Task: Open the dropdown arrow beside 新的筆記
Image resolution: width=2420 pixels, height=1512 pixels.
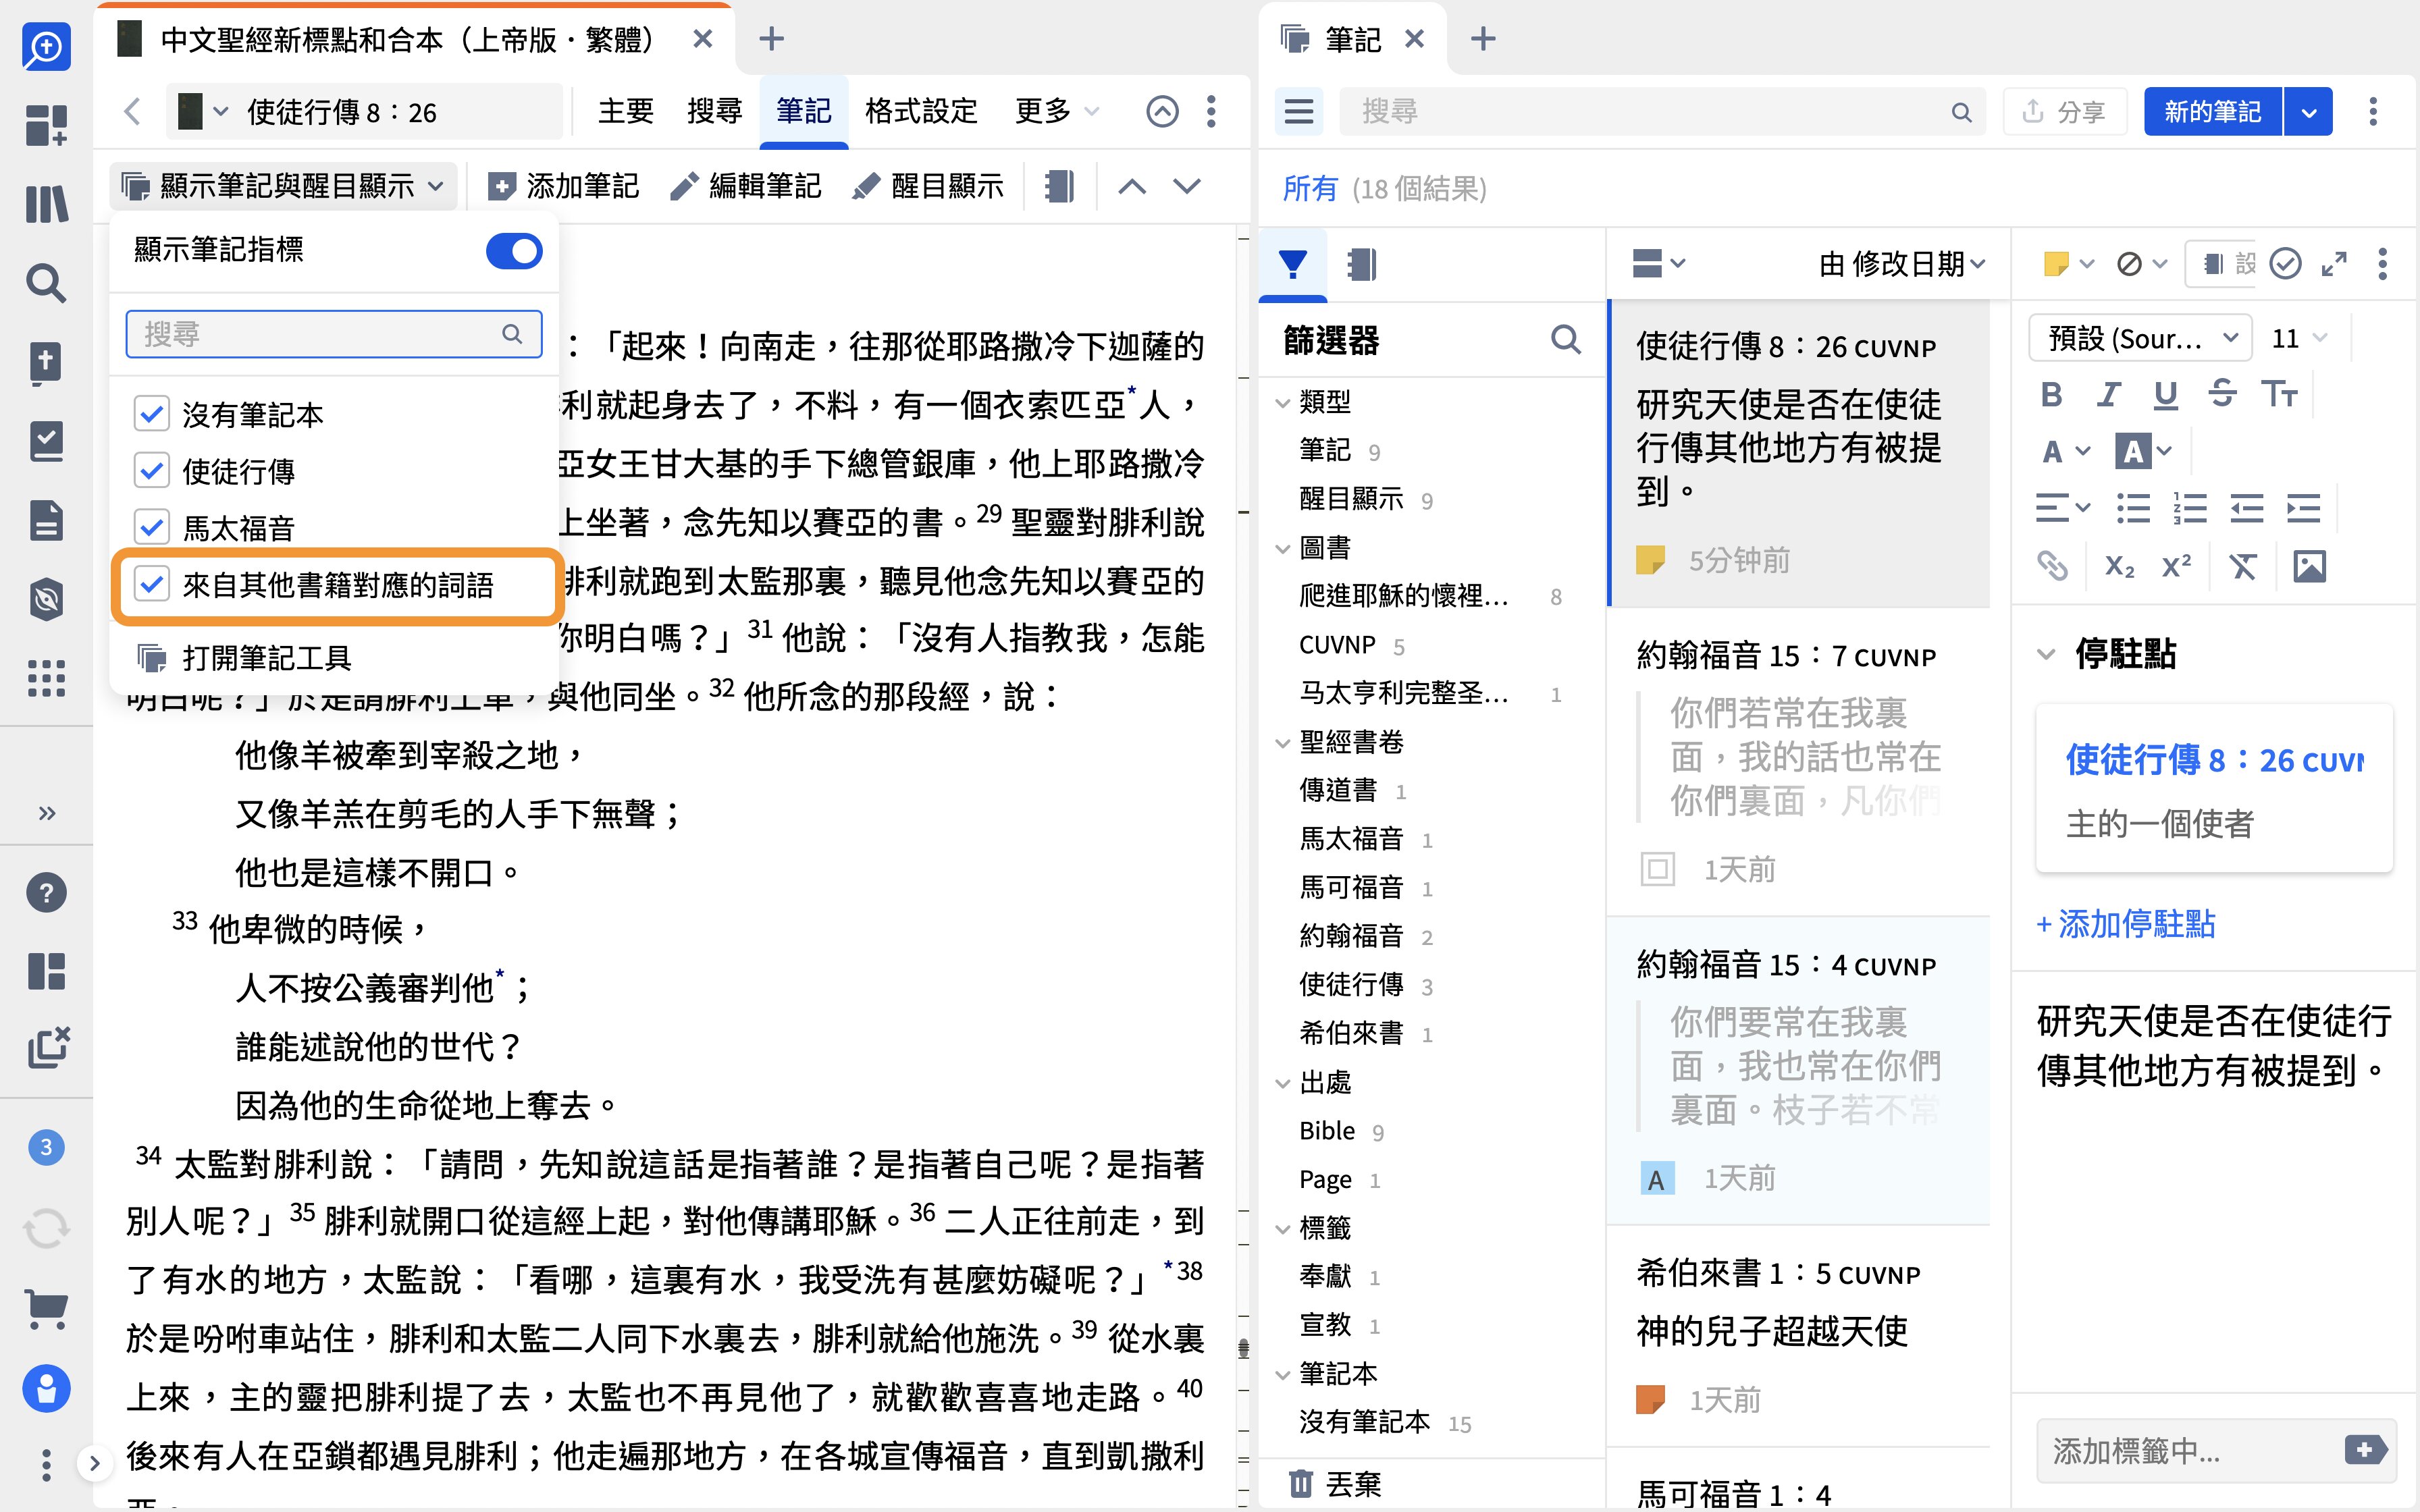Action: (x=2309, y=111)
